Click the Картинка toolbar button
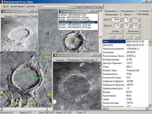This screenshot has height=114, width=152. (x=89, y=7)
